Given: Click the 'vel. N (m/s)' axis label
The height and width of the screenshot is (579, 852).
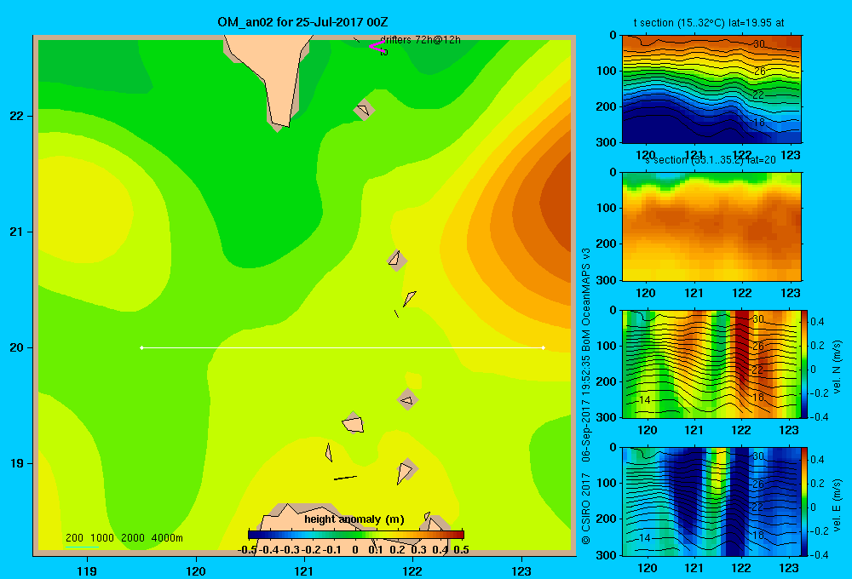Looking at the screenshot, I should [837, 367].
